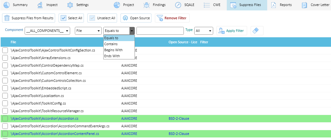Viewport: 331px width, 139px height.
Task: Click the \AjaxControlToolkit\EmbeddedScript.cs file name
Action: tap(41, 88)
